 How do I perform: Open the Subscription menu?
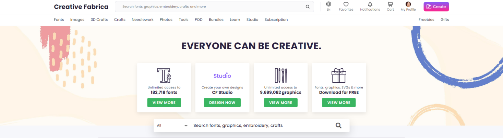click(x=276, y=19)
